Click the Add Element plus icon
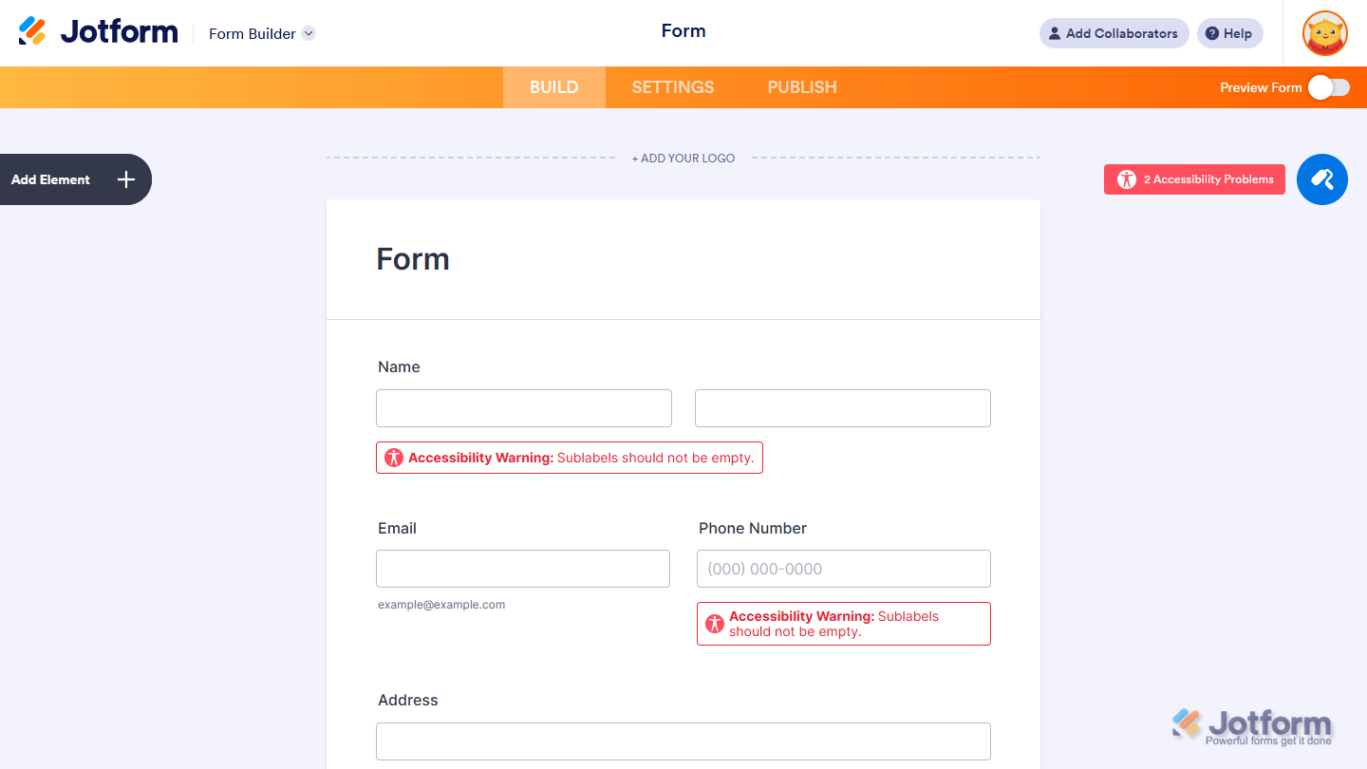The width and height of the screenshot is (1367, 769). pos(124,179)
